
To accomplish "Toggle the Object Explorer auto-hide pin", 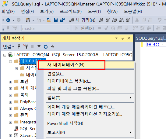I will [x=122, y=38].
